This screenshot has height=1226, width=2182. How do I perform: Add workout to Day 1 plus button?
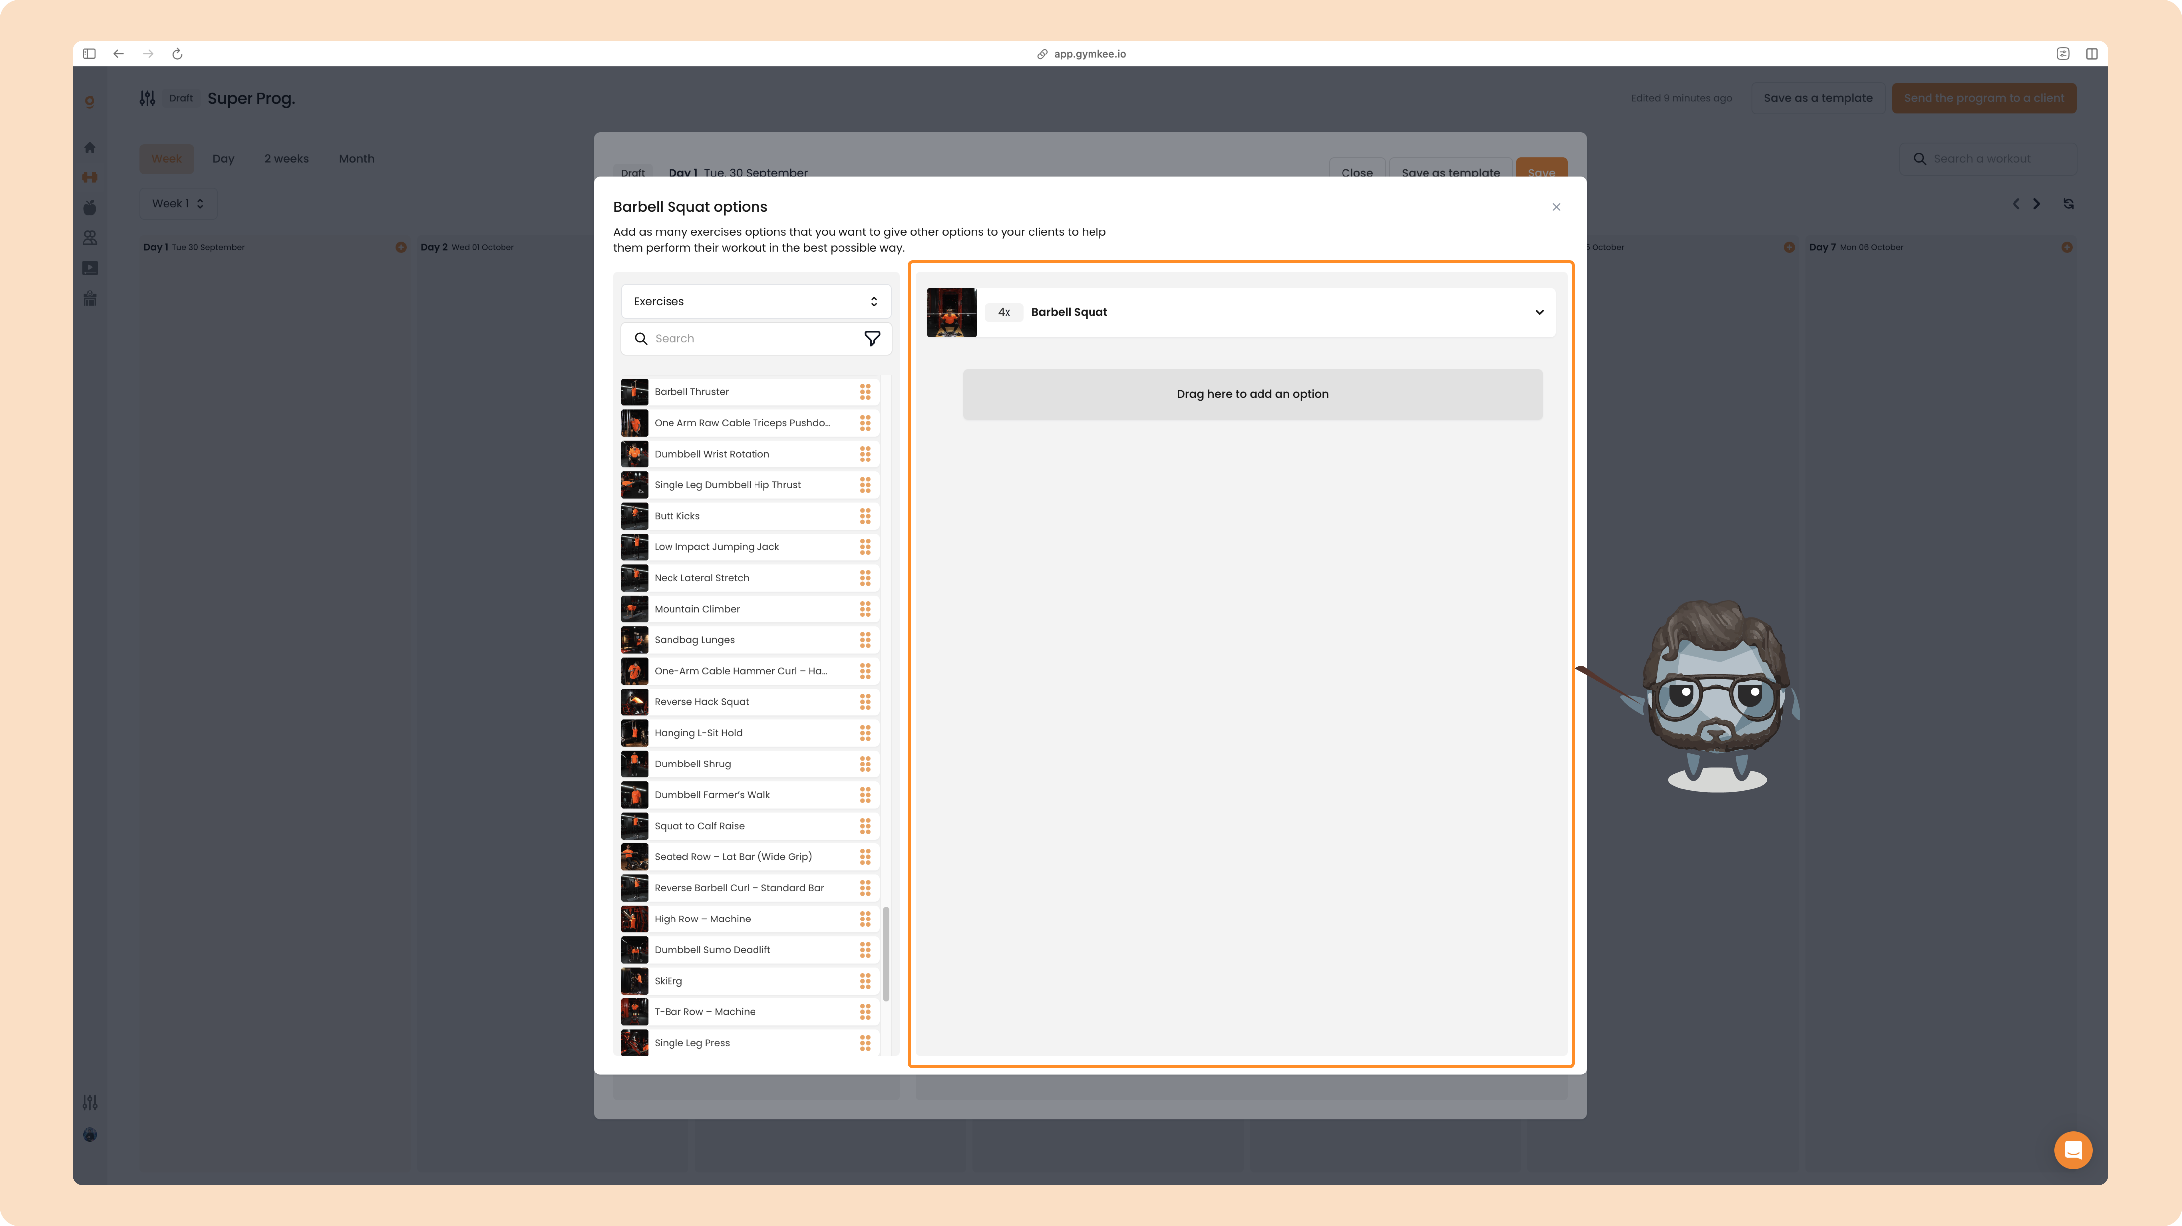click(x=401, y=247)
